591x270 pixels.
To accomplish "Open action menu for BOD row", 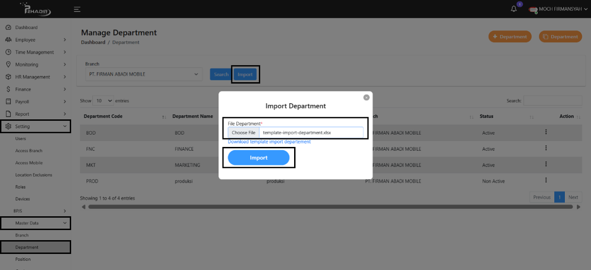I will [x=546, y=132].
